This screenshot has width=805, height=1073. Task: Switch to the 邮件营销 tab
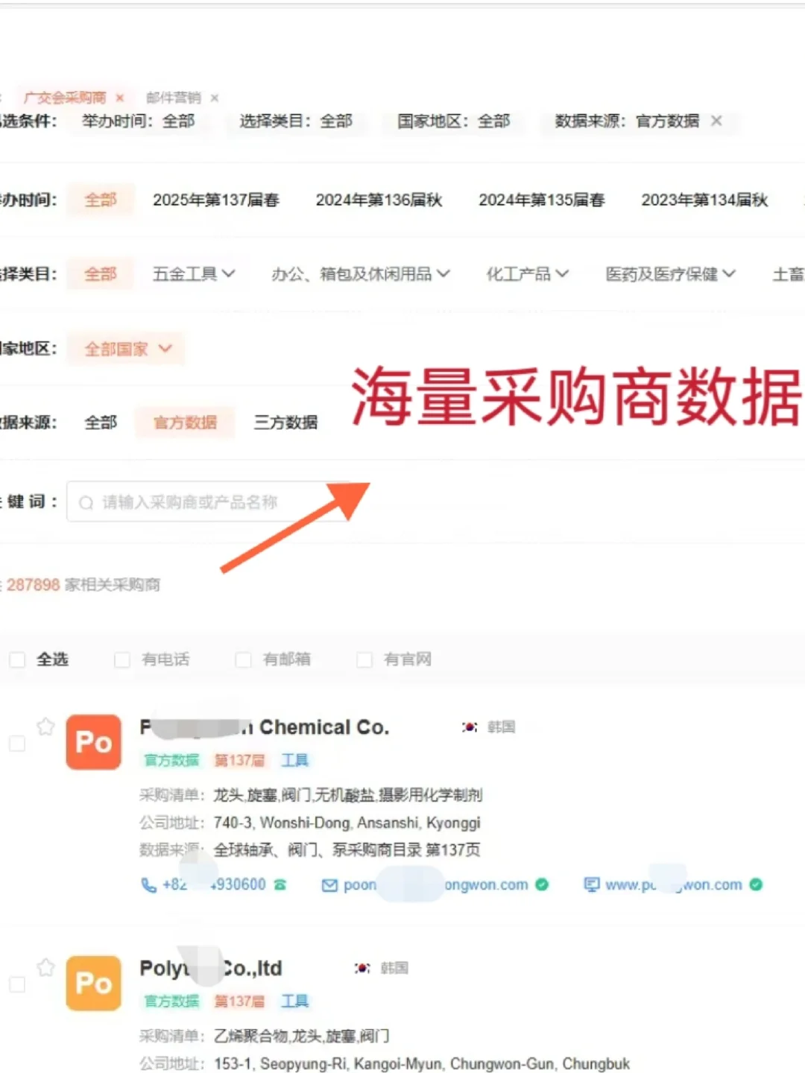click(173, 98)
